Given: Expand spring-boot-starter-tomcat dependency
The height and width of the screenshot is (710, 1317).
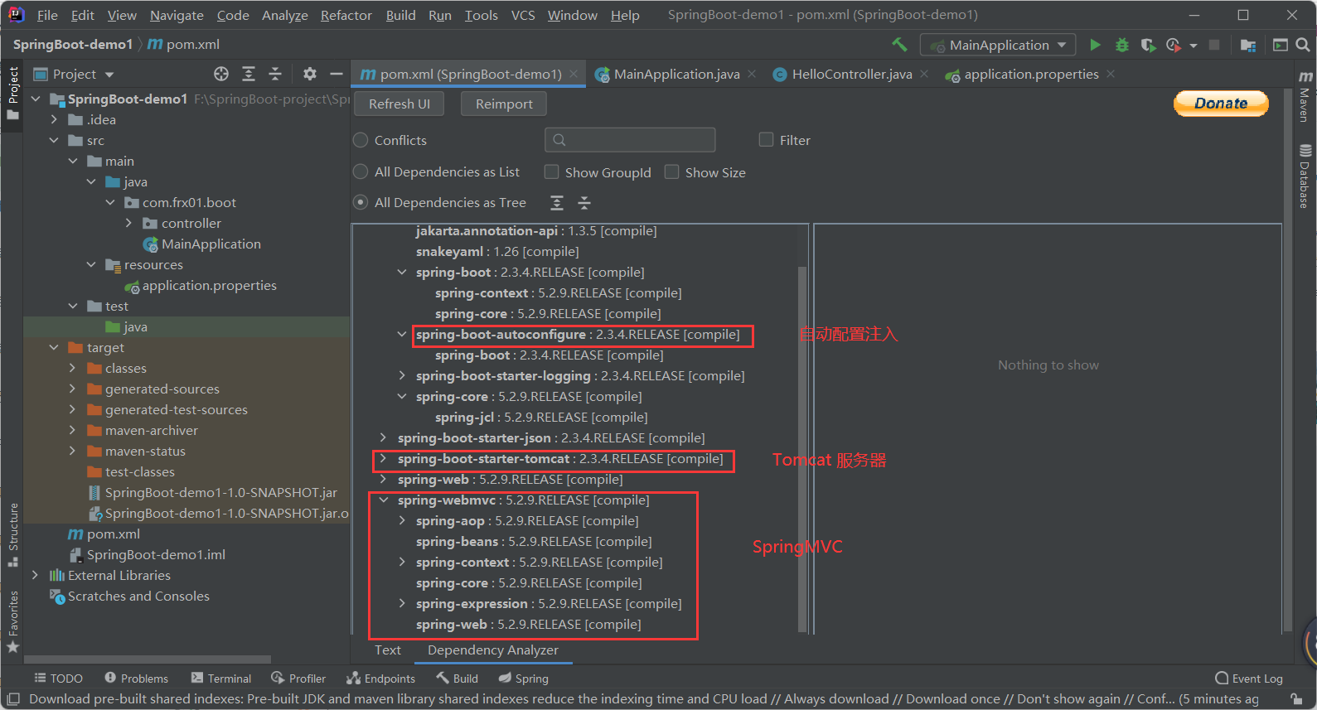Looking at the screenshot, I should point(383,458).
